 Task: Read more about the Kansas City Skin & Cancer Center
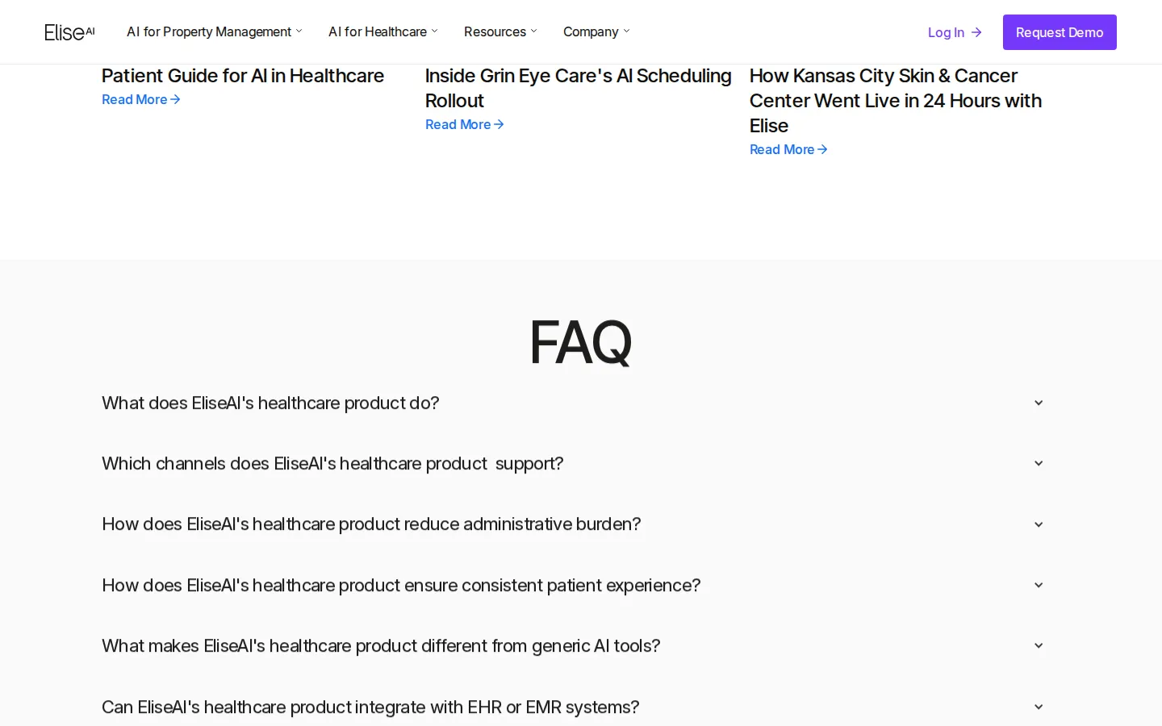(788, 149)
